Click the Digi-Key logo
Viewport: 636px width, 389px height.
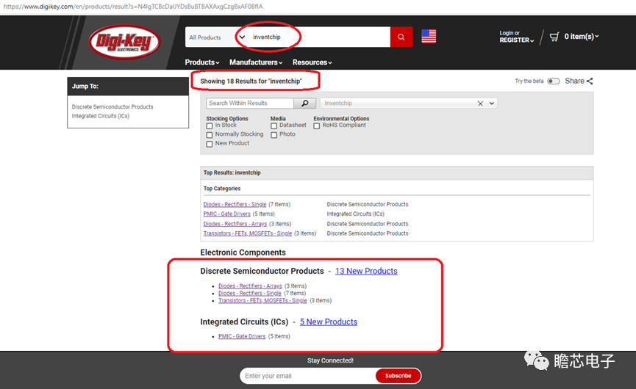point(124,42)
